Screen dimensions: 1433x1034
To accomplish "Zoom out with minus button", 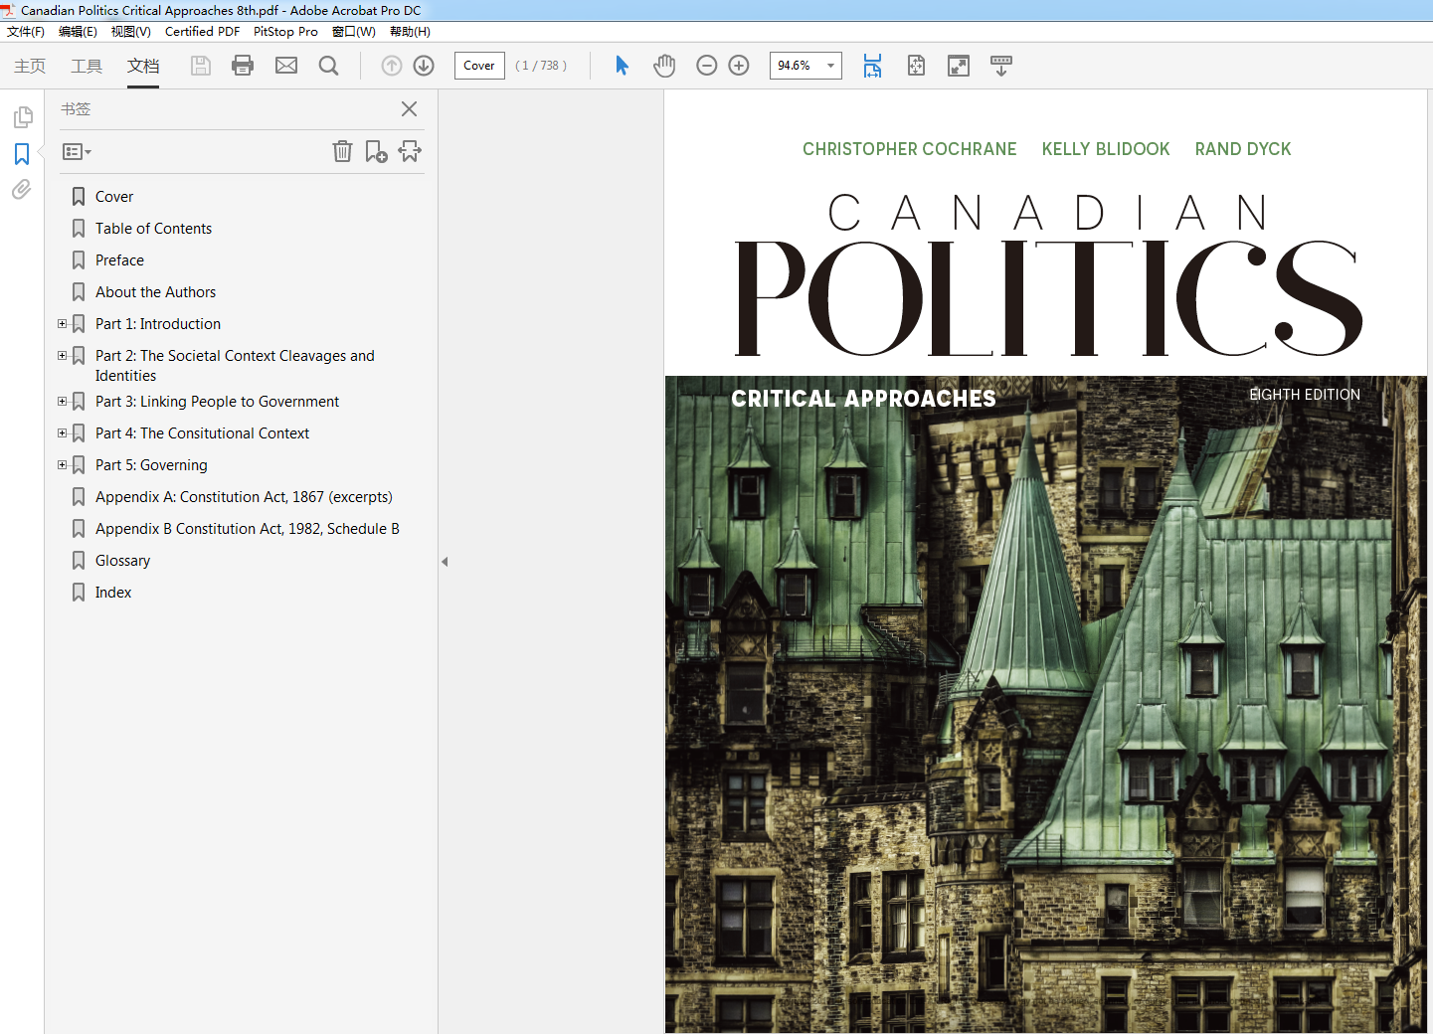I will (x=707, y=66).
